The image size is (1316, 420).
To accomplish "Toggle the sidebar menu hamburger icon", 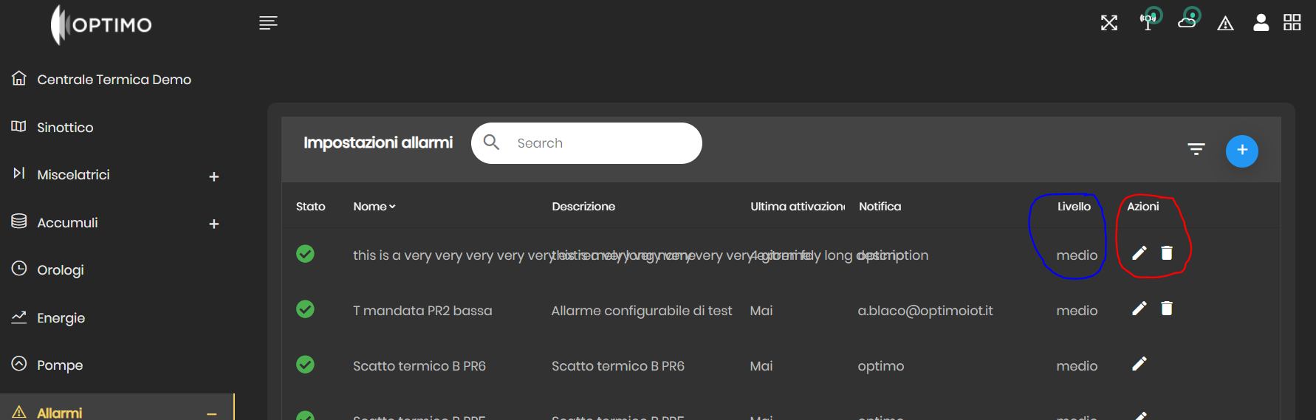I will (x=268, y=23).
